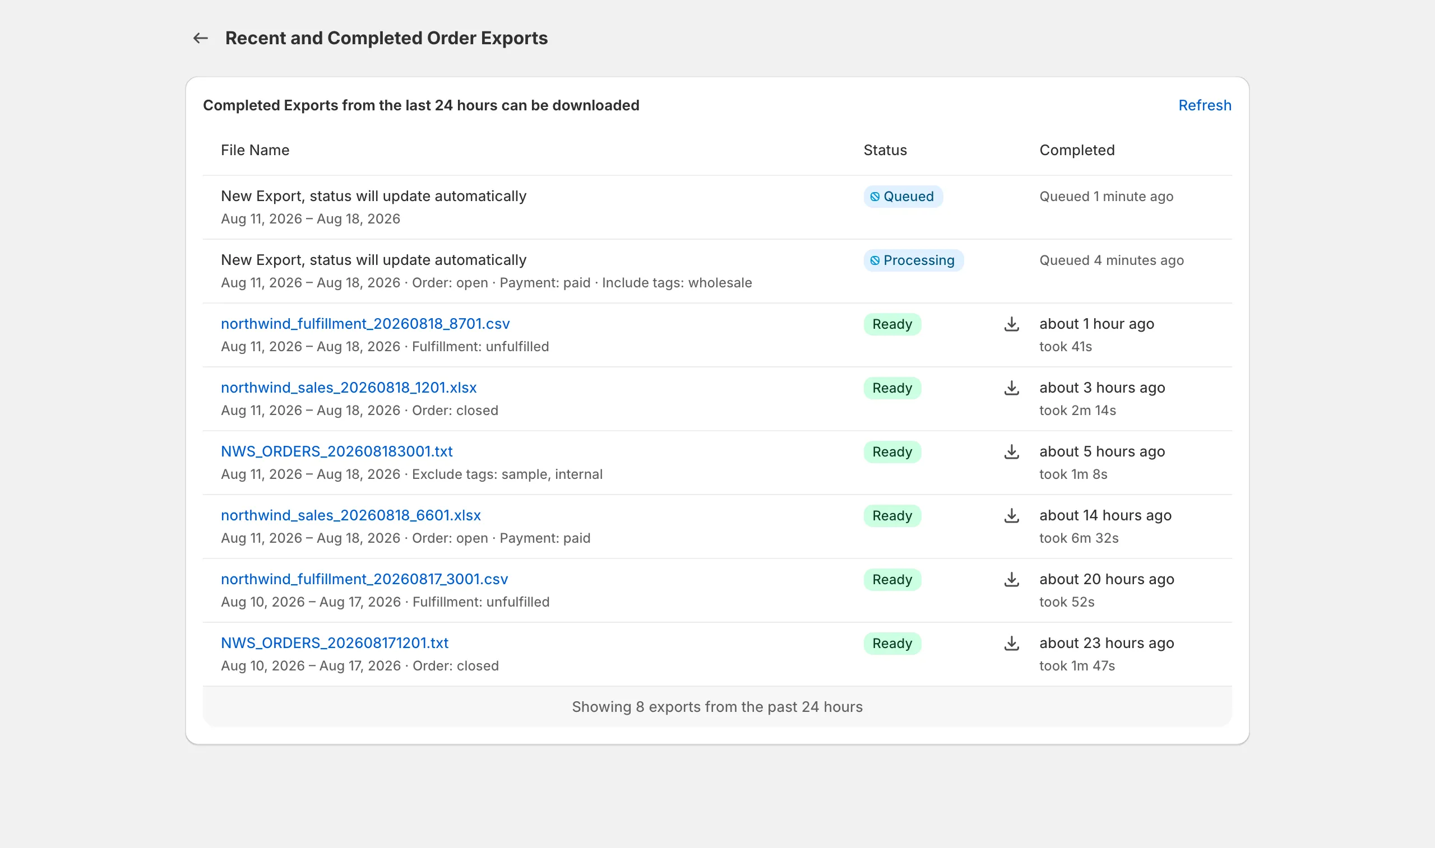Click the Refresh link
The height and width of the screenshot is (848, 1435).
(x=1205, y=105)
